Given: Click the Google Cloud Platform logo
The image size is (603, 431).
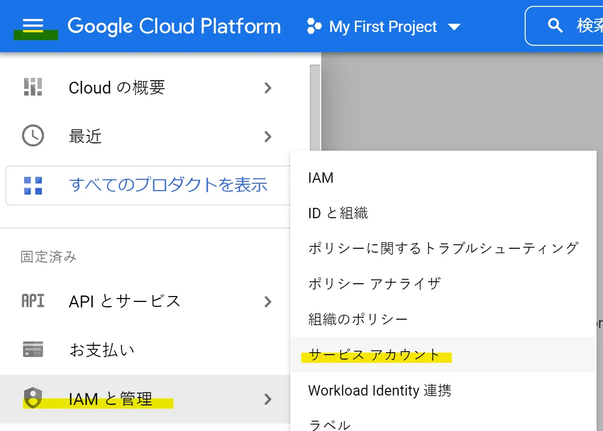Looking at the screenshot, I should [174, 26].
